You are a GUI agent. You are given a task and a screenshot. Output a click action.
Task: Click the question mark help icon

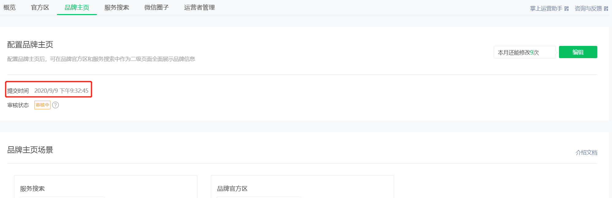point(55,105)
